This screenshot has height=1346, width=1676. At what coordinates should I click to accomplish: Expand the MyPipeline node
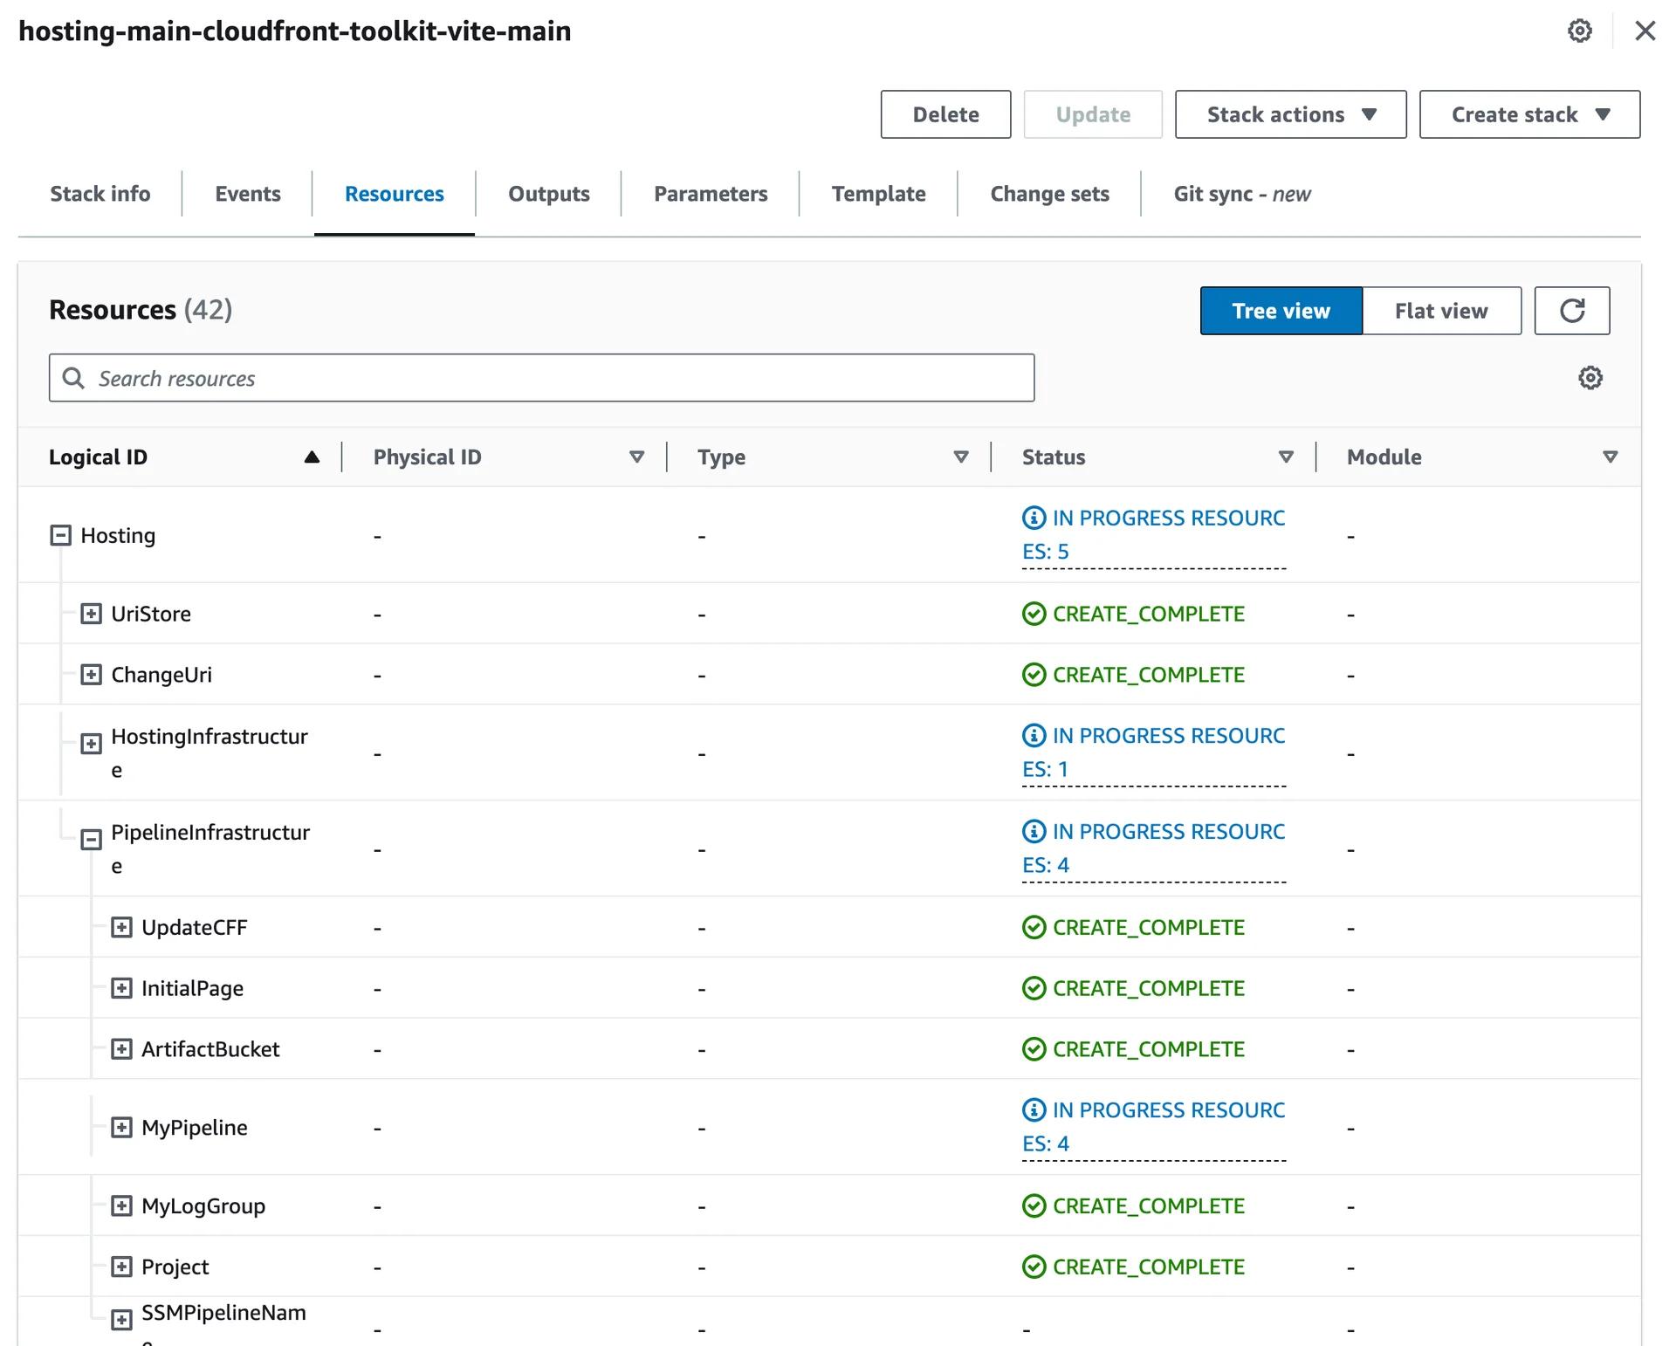(121, 1127)
